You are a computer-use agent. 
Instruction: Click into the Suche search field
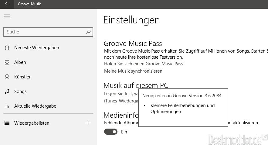point(48,32)
